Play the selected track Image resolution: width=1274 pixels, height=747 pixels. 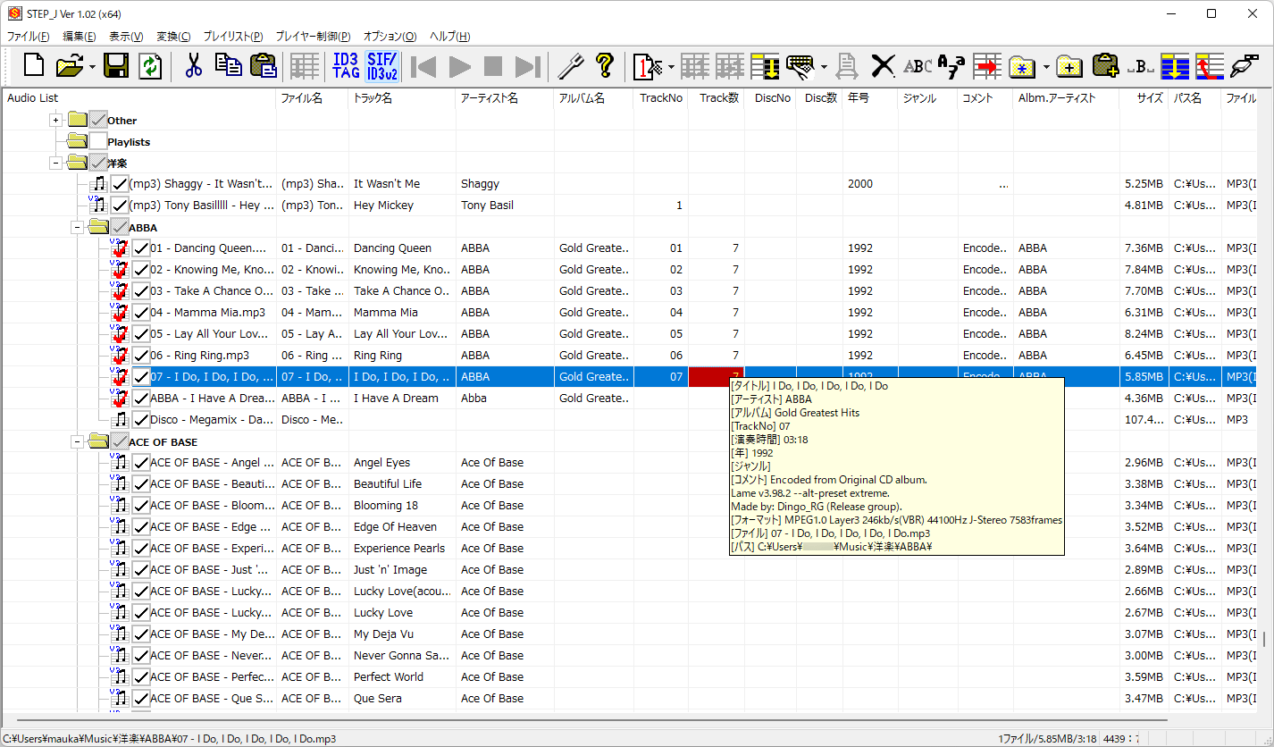[x=460, y=65]
